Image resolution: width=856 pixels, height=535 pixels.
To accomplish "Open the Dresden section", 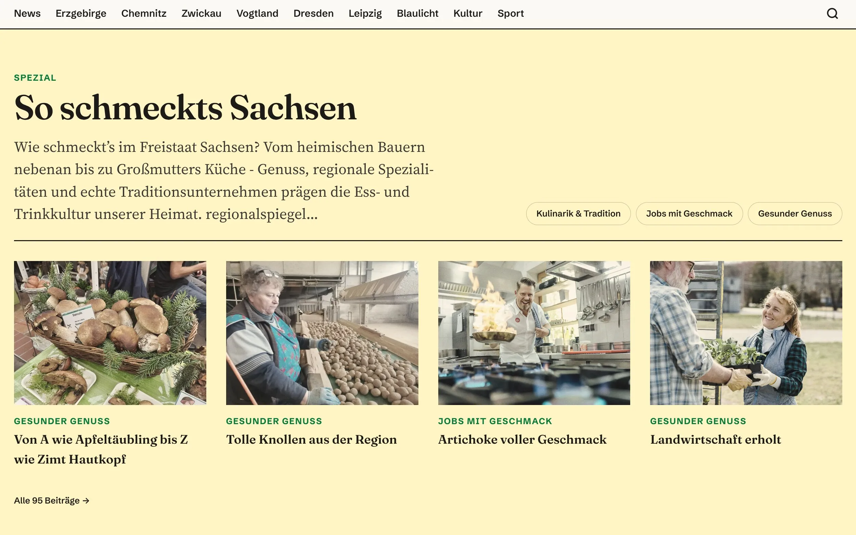I will [313, 13].
